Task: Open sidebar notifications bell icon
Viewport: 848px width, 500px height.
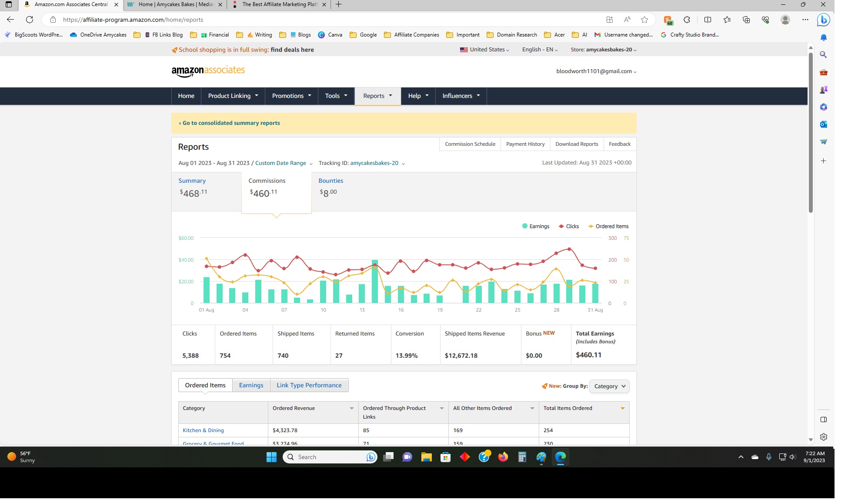Action: tap(824, 37)
